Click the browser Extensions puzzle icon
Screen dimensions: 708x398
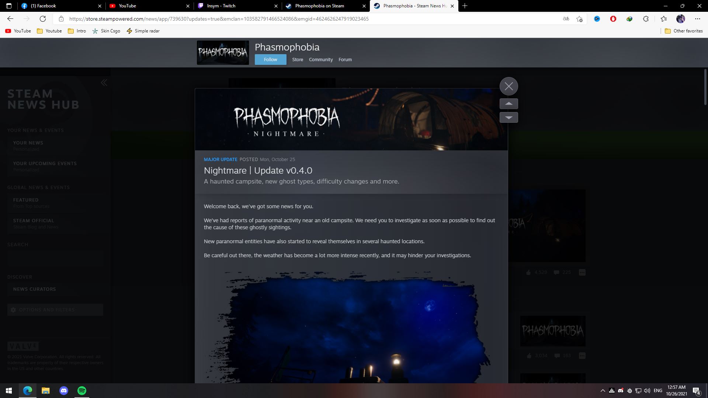pyautogui.click(x=646, y=18)
